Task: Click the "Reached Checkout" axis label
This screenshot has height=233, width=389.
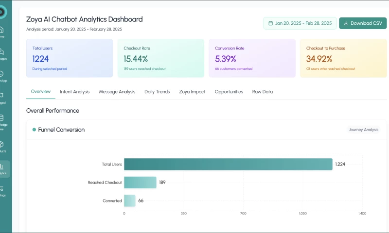Action: coord(105,183)
